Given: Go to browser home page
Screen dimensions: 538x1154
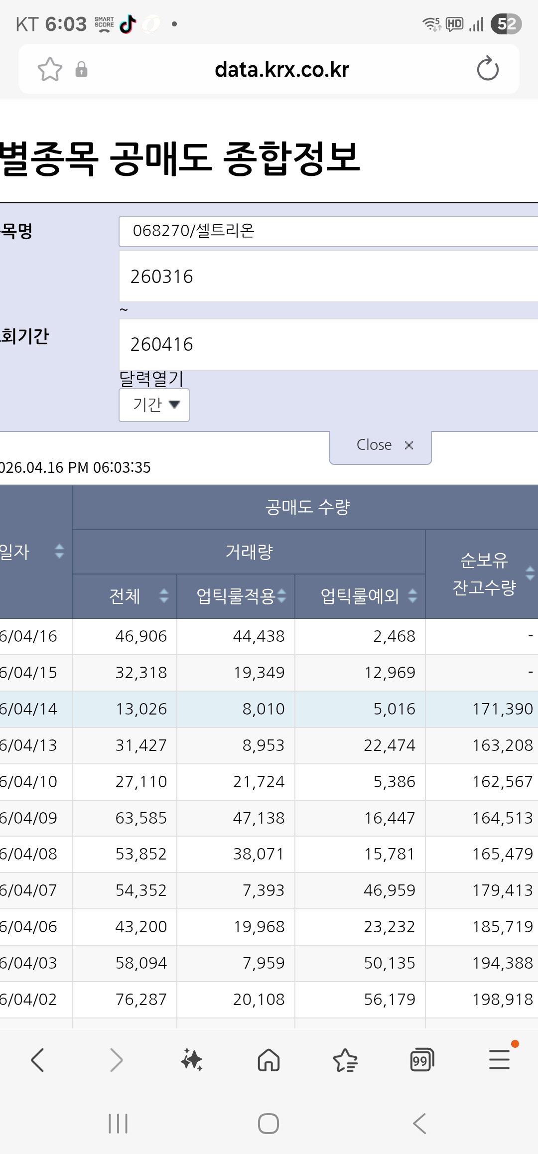Looking at the screenshot, I should point(269,1060).
